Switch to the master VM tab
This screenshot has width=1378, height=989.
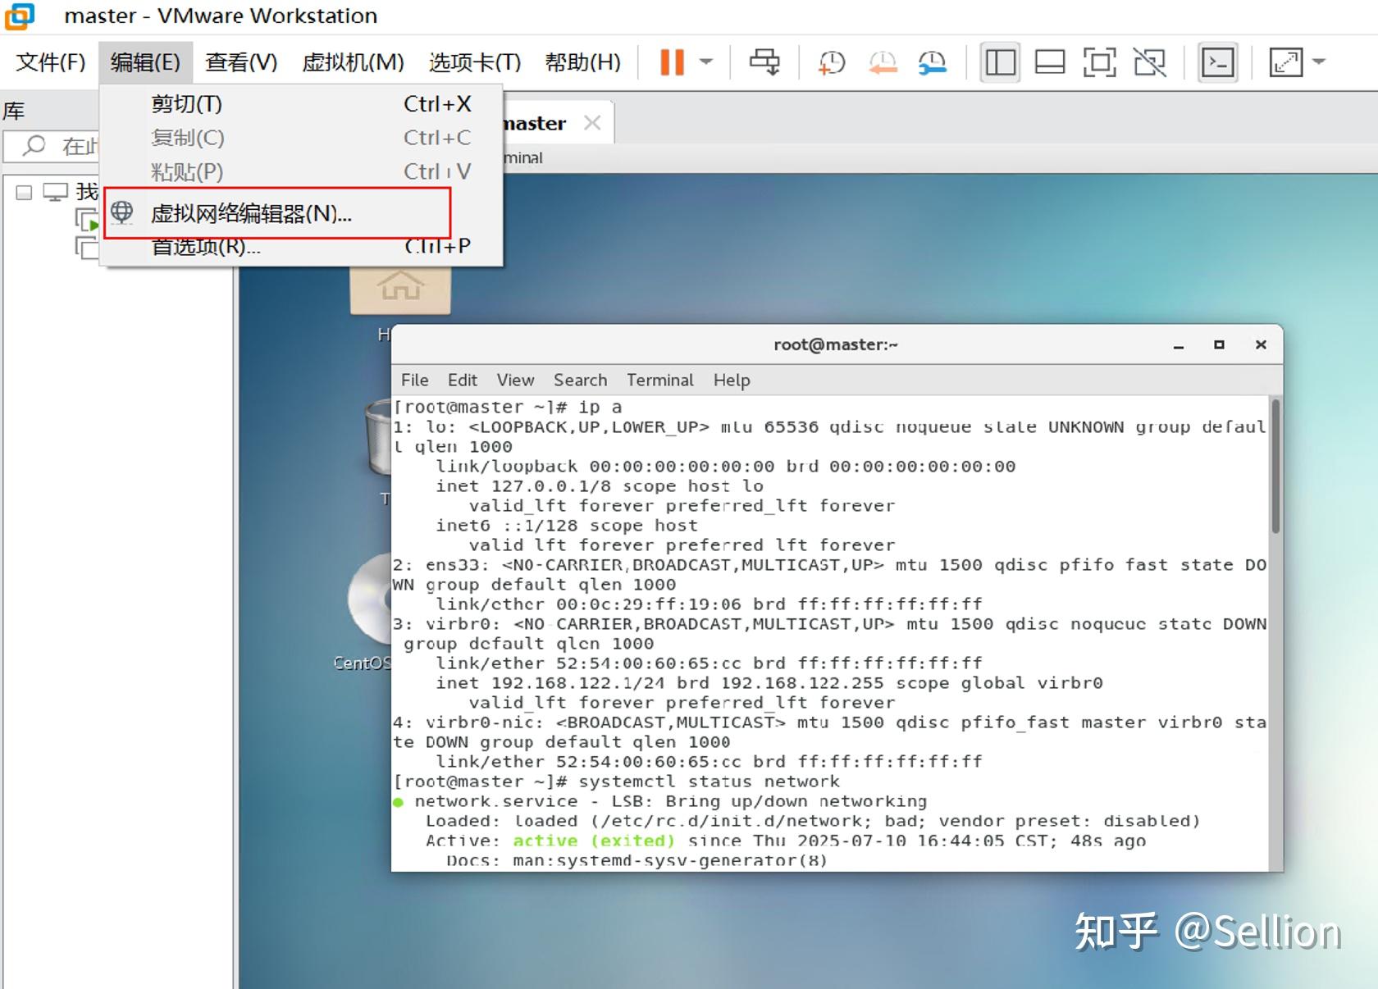[533, 122]
